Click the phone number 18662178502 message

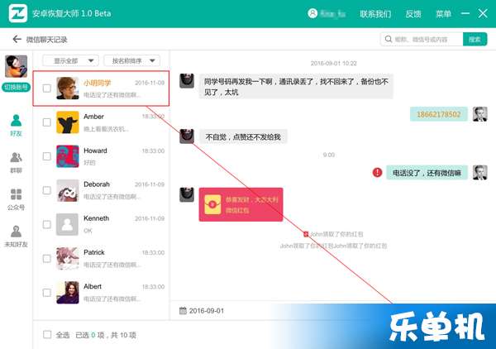tap(438, 114)
